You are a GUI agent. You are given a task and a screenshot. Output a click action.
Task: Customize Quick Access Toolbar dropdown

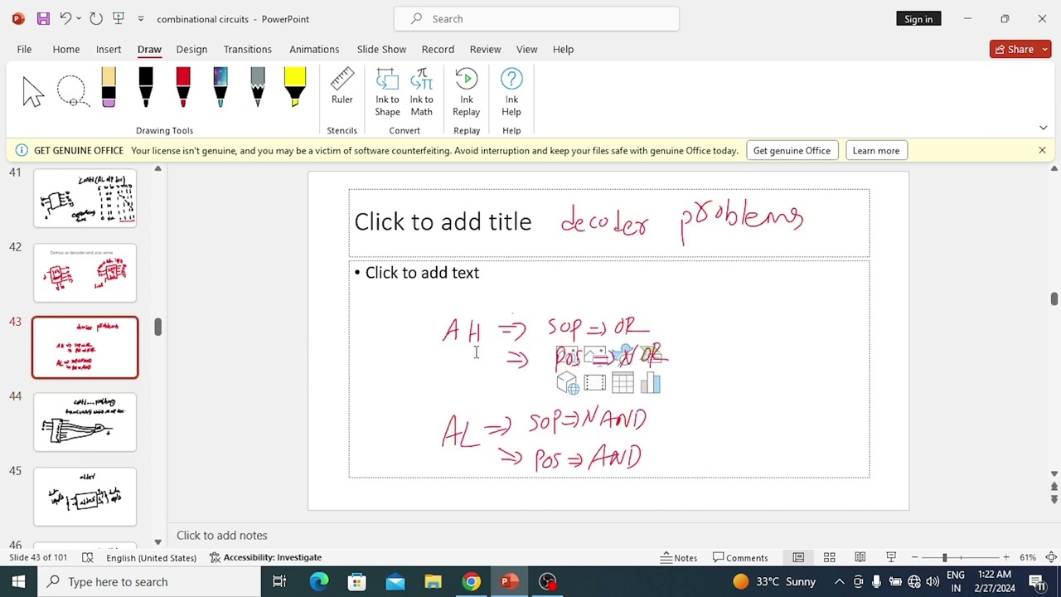coord(140,18)
